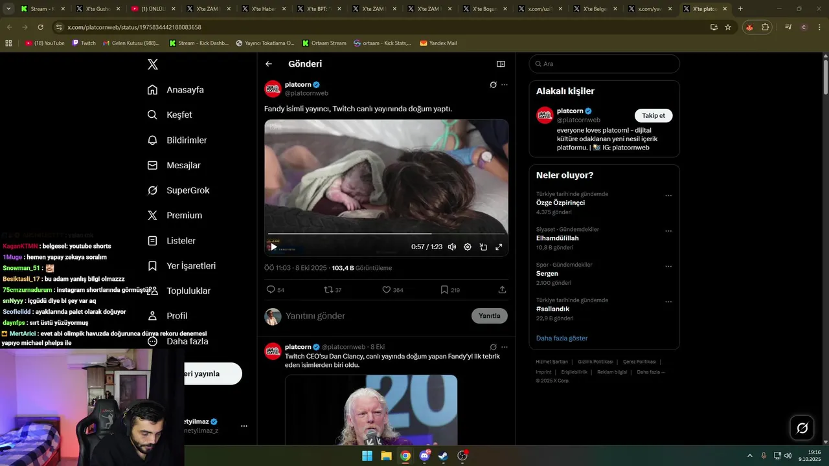Open more options on the Dan Clancy reply

(505, 347)
